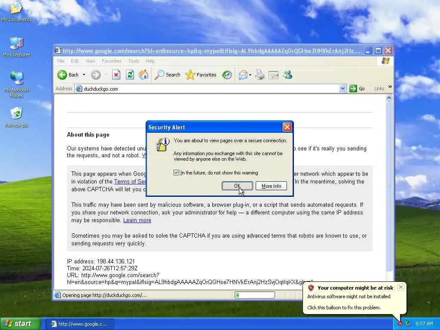Click OK in the Security Alert dialog
This screenshot has width=440, height=330.
237,186
